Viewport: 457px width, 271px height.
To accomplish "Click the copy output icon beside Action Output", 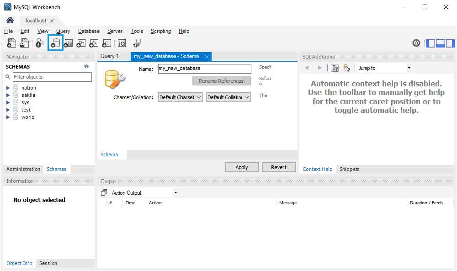I will [x=104, y=192].
